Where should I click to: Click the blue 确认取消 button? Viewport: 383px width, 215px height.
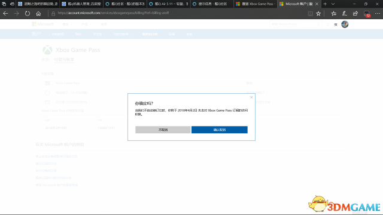coord(220,130)
